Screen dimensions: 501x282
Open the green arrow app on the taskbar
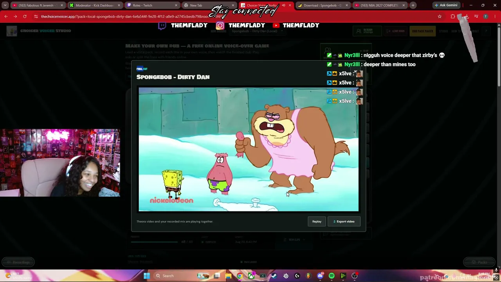coord(343,276)
